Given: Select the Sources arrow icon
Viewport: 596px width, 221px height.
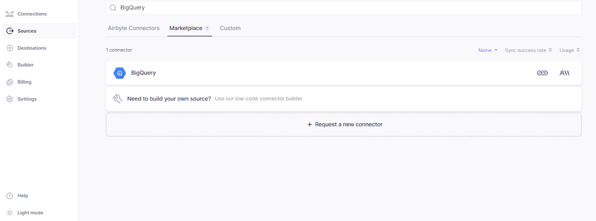Looking at the screenshot, I should [x=10, y=31].
